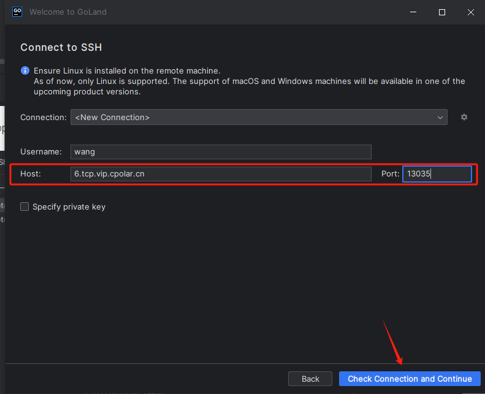
Task: Click the Username: label
Action: click(x=41, y=152)
